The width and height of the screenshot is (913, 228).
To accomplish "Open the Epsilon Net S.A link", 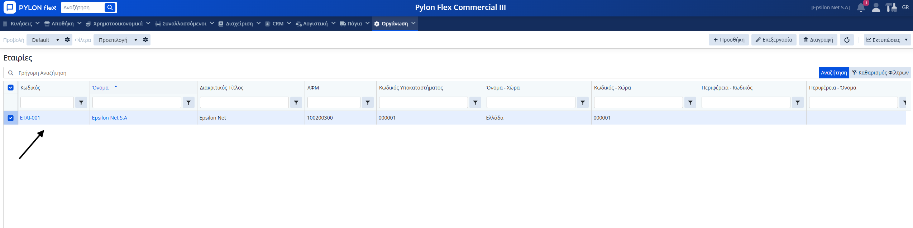I will pyautogui.click(x=110, y=118).
